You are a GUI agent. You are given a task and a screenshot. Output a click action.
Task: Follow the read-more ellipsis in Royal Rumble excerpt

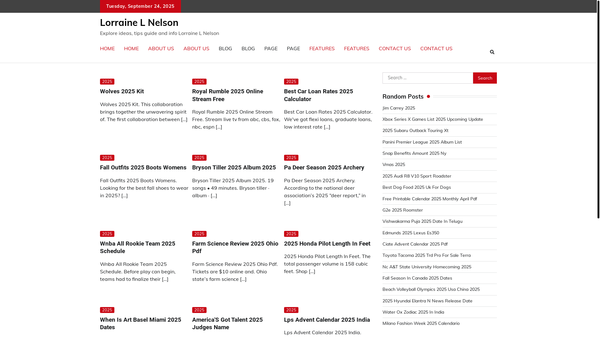click(219, 127)
